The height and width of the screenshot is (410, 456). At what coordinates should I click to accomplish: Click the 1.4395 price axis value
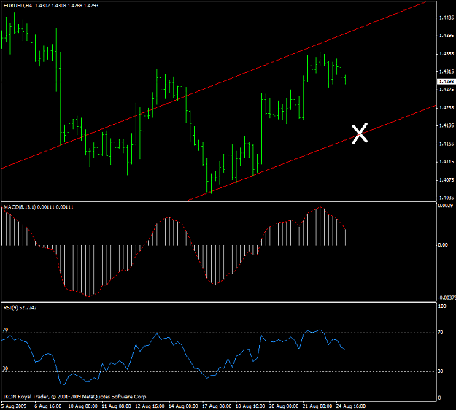coord(447,36)
